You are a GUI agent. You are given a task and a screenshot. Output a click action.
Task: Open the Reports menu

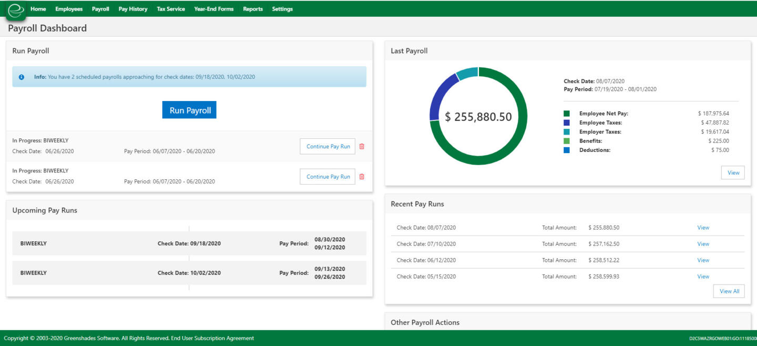[x=253, y=9]
